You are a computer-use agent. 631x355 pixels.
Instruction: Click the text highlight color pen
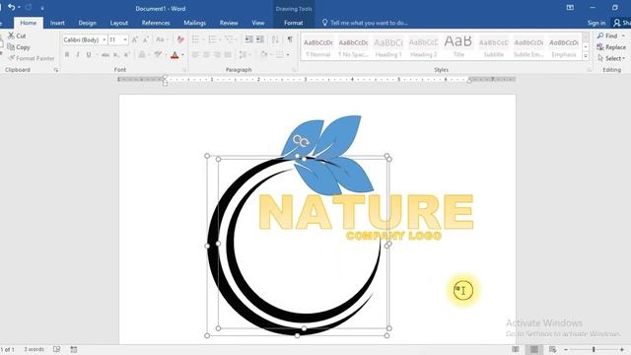(x=158, y=55)
